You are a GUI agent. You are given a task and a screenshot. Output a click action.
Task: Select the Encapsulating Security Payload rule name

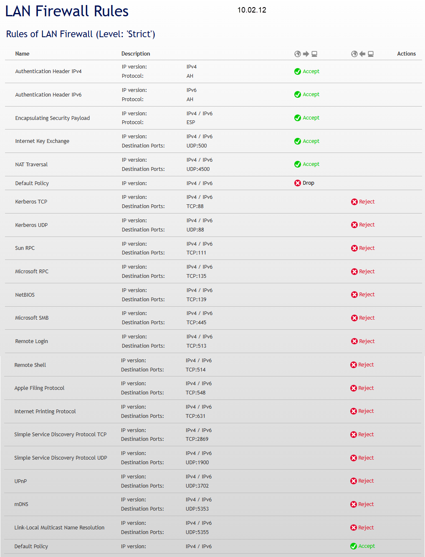pyautogui.click(x=53, y=118)
